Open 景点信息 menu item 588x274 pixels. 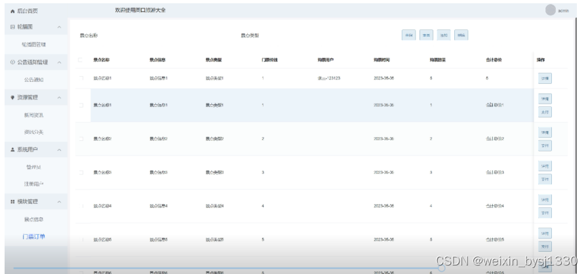(x=33, y=220)
